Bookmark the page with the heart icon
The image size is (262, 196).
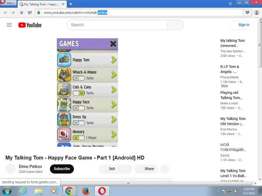[x=247, y=13]
